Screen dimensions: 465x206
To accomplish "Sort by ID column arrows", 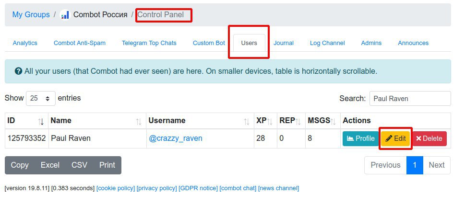I will point(41,121).
